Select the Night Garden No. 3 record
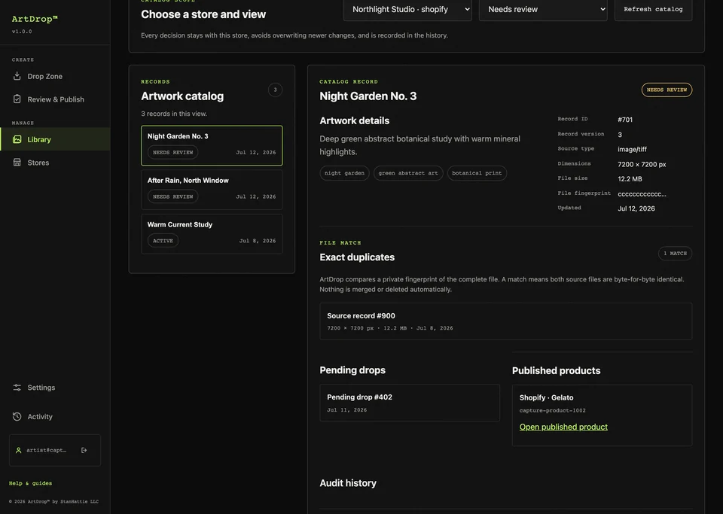 pos(212,145)
